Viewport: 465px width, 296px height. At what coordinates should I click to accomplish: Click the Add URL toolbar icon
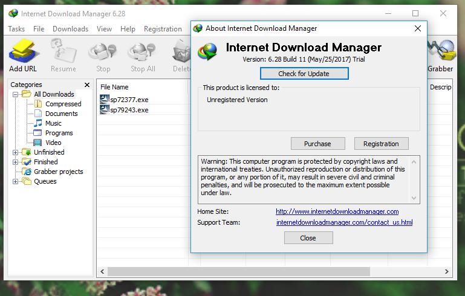point(23,51)
